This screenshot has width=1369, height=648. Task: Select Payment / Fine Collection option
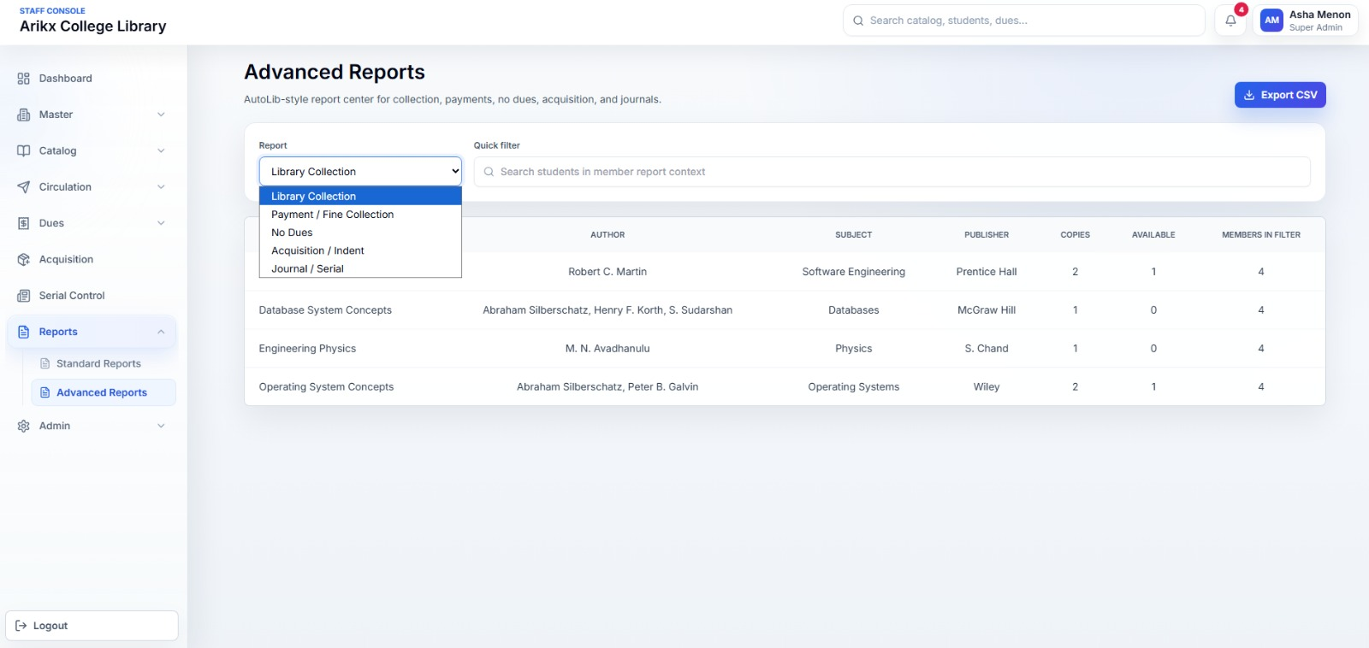(332, 215)
